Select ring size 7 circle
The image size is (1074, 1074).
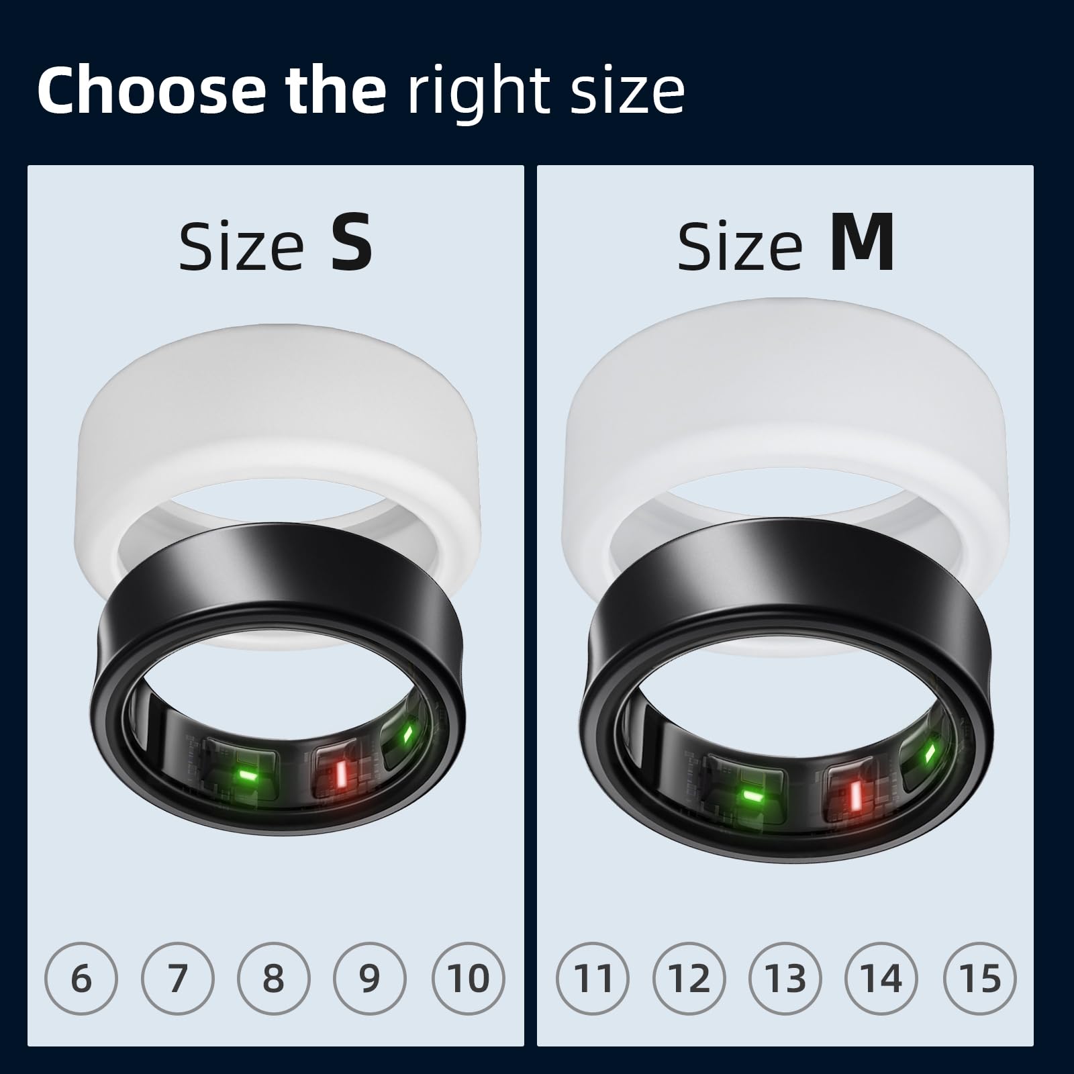pos(177,978)
